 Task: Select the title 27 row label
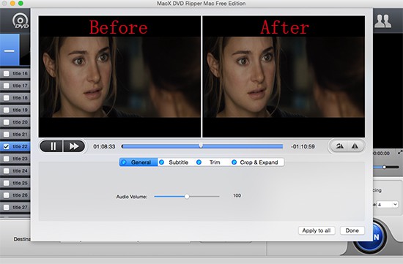pos(20,207)
